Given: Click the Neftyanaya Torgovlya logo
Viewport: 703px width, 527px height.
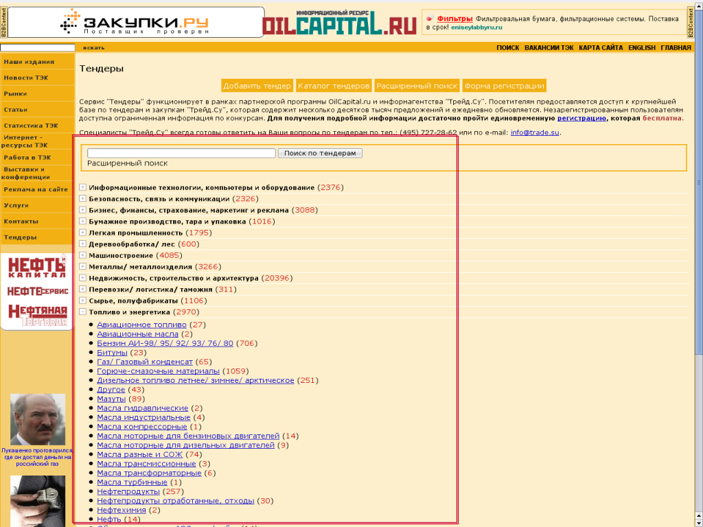Looking at the screenshot, I should (37, 314).
